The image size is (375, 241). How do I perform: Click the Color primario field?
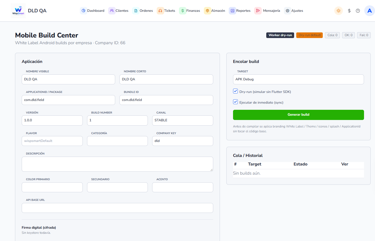pyautogui.click(x=52, y=187)
